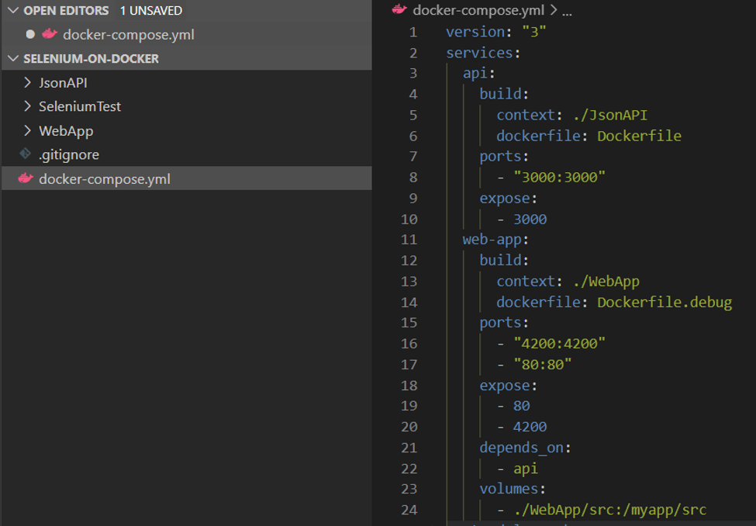Click the breadcrumb ellipsis after docker-compose.yml
This screenshot has width=756, height=526.
[x=566, y=11]
